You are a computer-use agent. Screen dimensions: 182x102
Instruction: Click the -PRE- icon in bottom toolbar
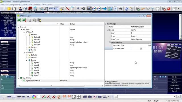pos(105,97)
